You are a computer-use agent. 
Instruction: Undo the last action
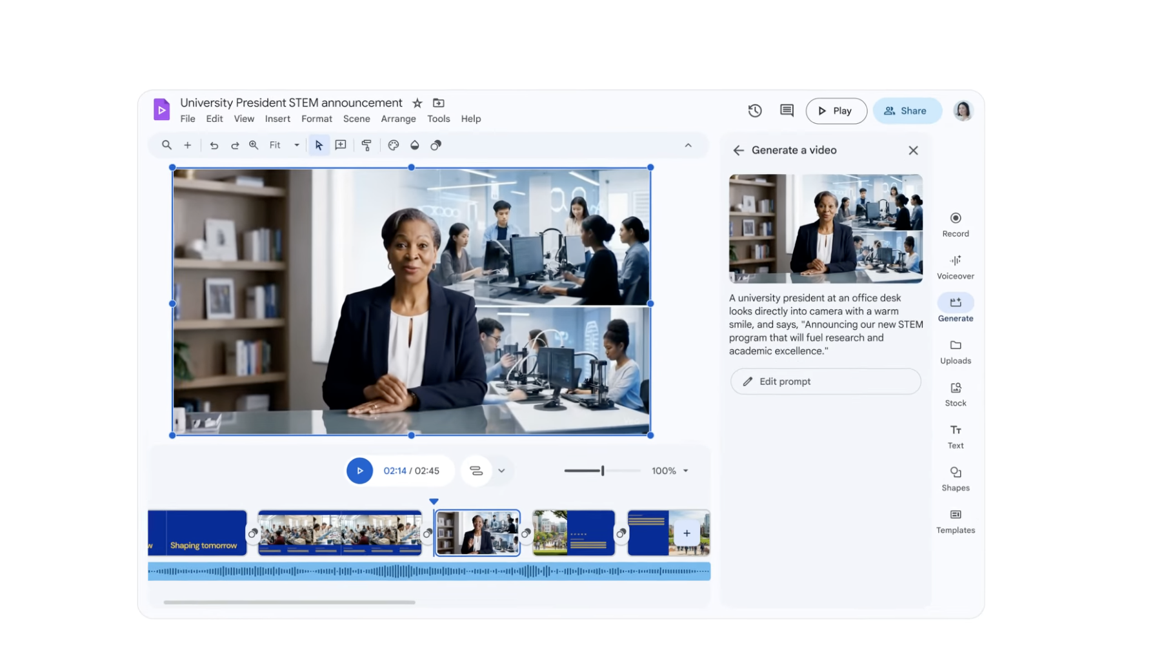pos(214,145)
